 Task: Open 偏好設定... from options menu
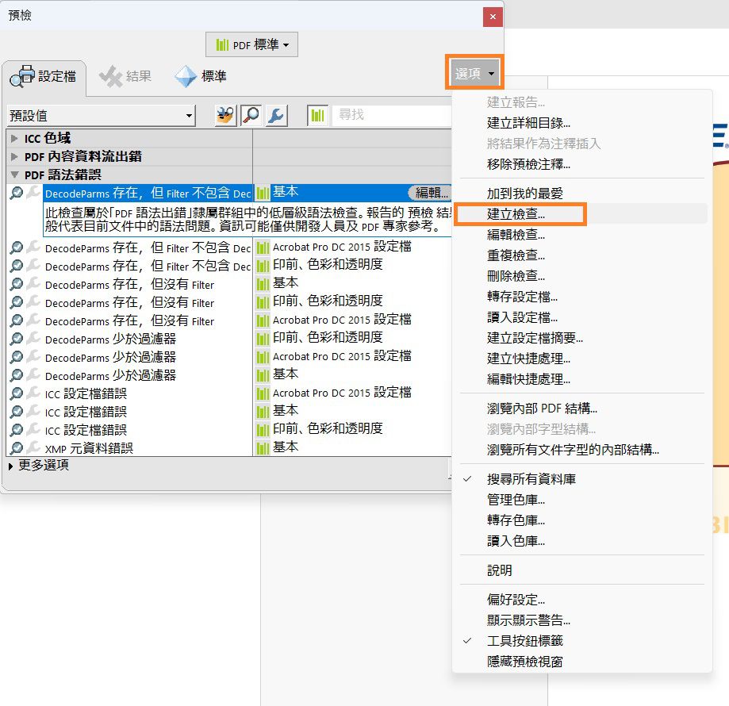tap(516, 600)
